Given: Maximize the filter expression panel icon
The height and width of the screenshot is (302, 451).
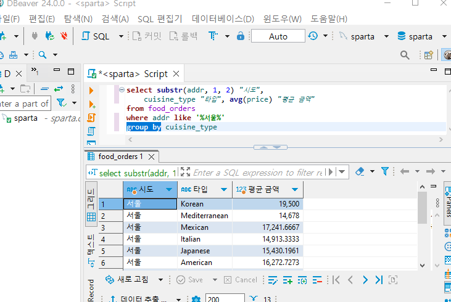Looking at the screenshot, I should click(185, 172).
